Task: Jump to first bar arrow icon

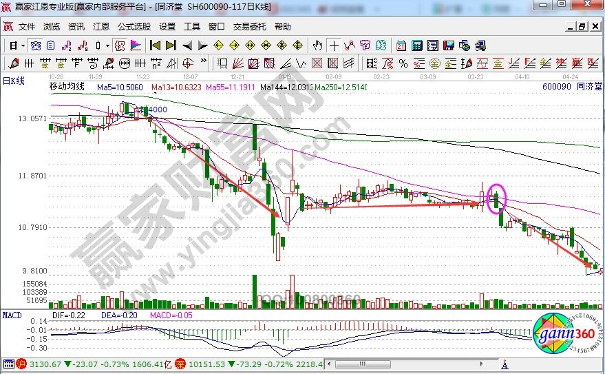Action: tap(155, 45)
